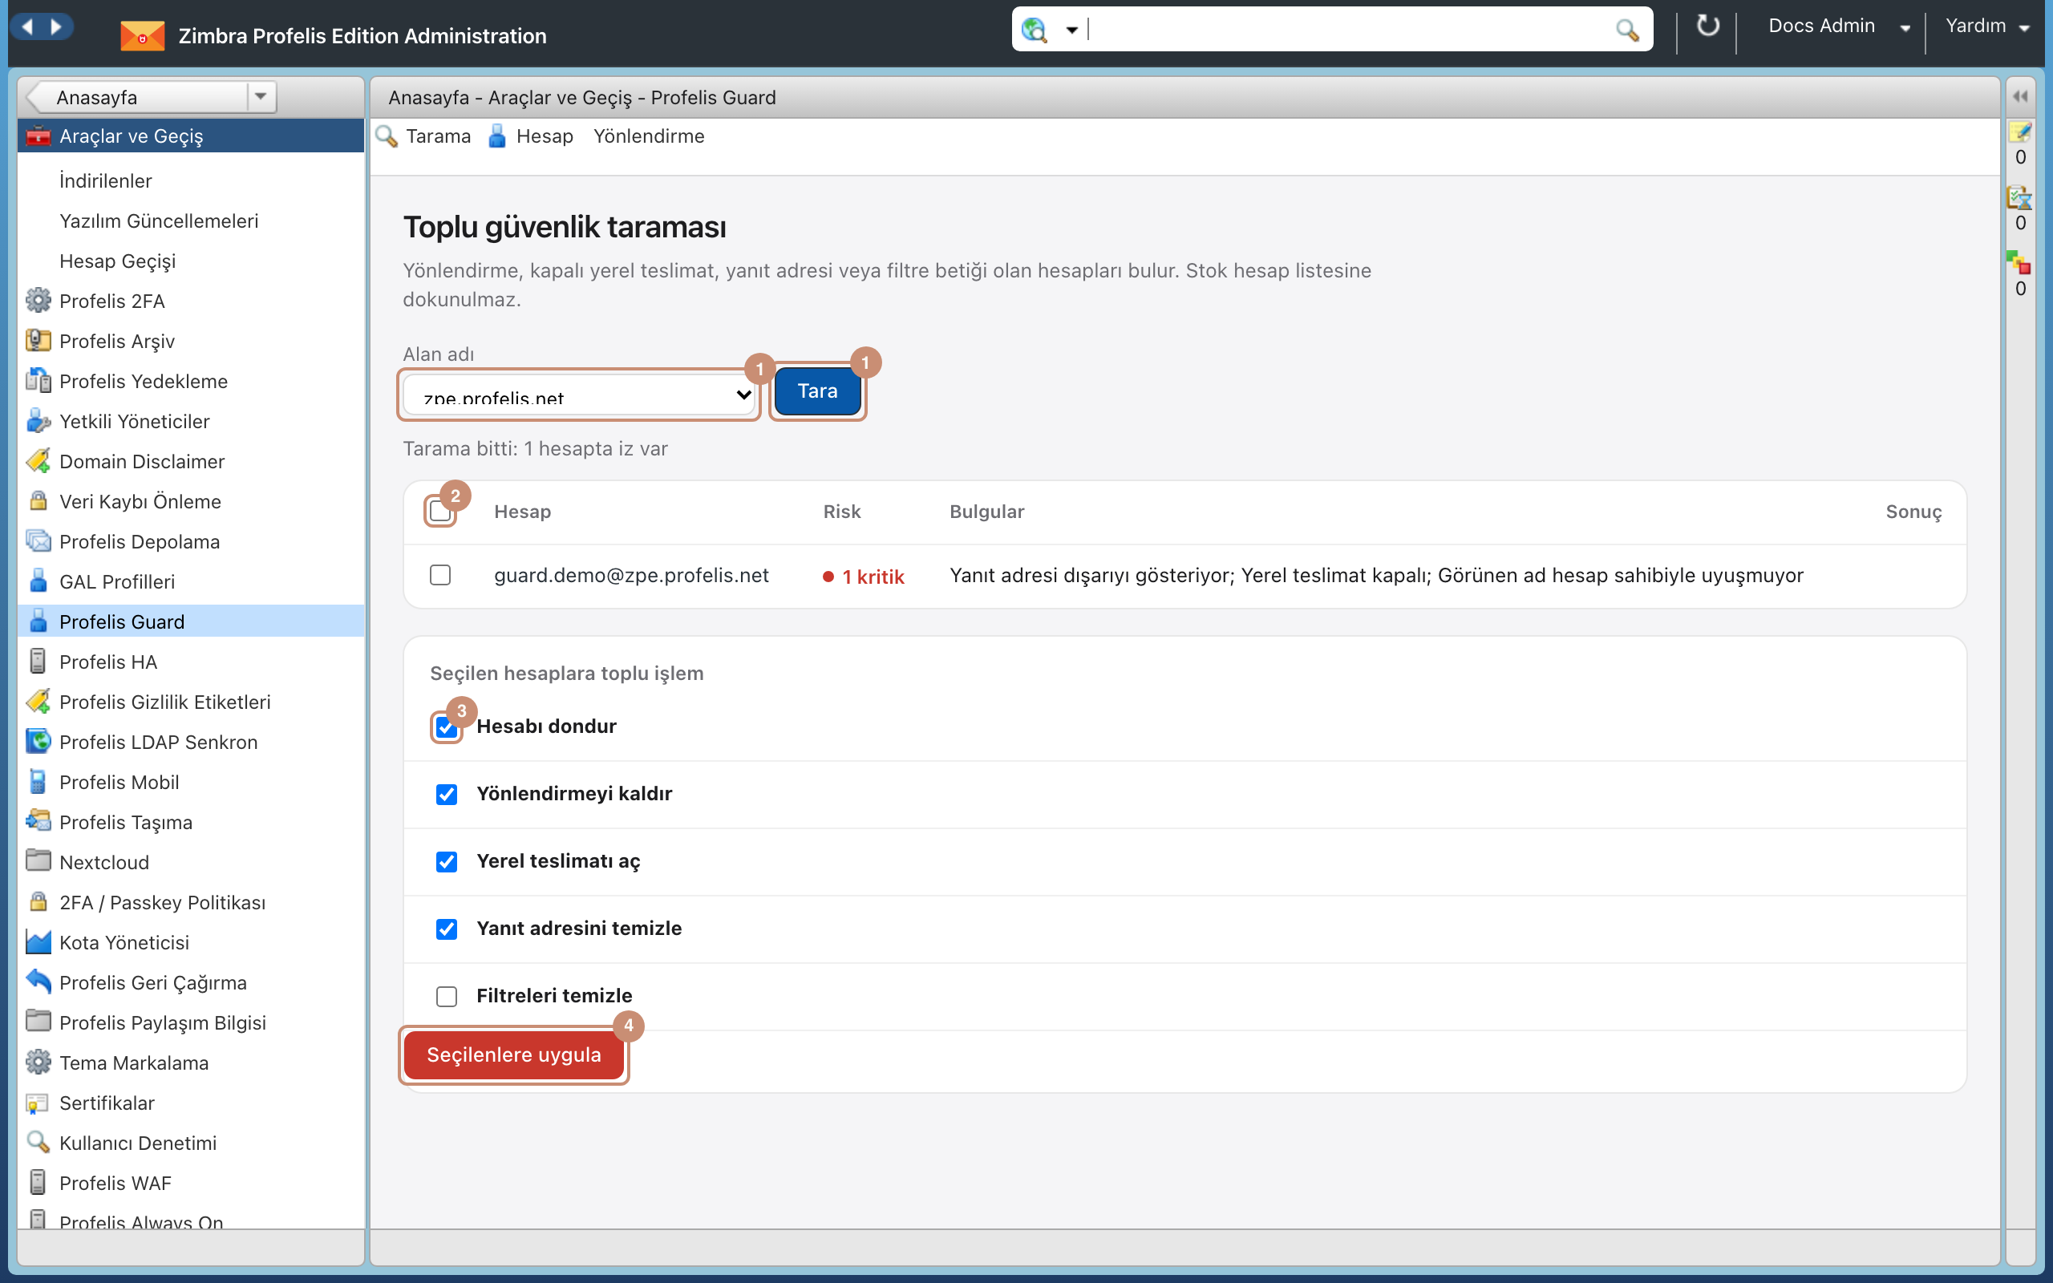Switch to the Tarama tab
The height and width of the screenshot is (1283, 2053).
coord(423,136)
